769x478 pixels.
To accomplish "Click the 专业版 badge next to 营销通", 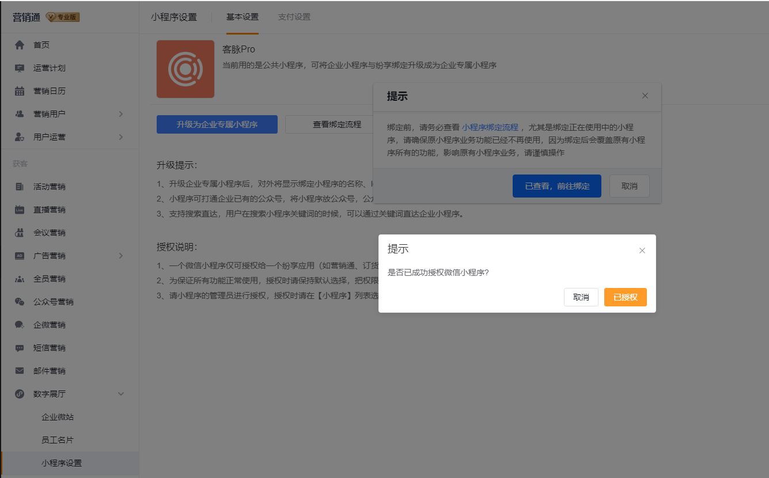I will point(63,17).
